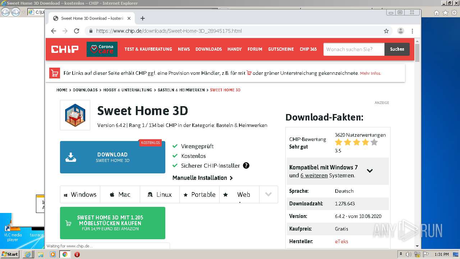Open the NEWS menu item

(x=184, y=49)
